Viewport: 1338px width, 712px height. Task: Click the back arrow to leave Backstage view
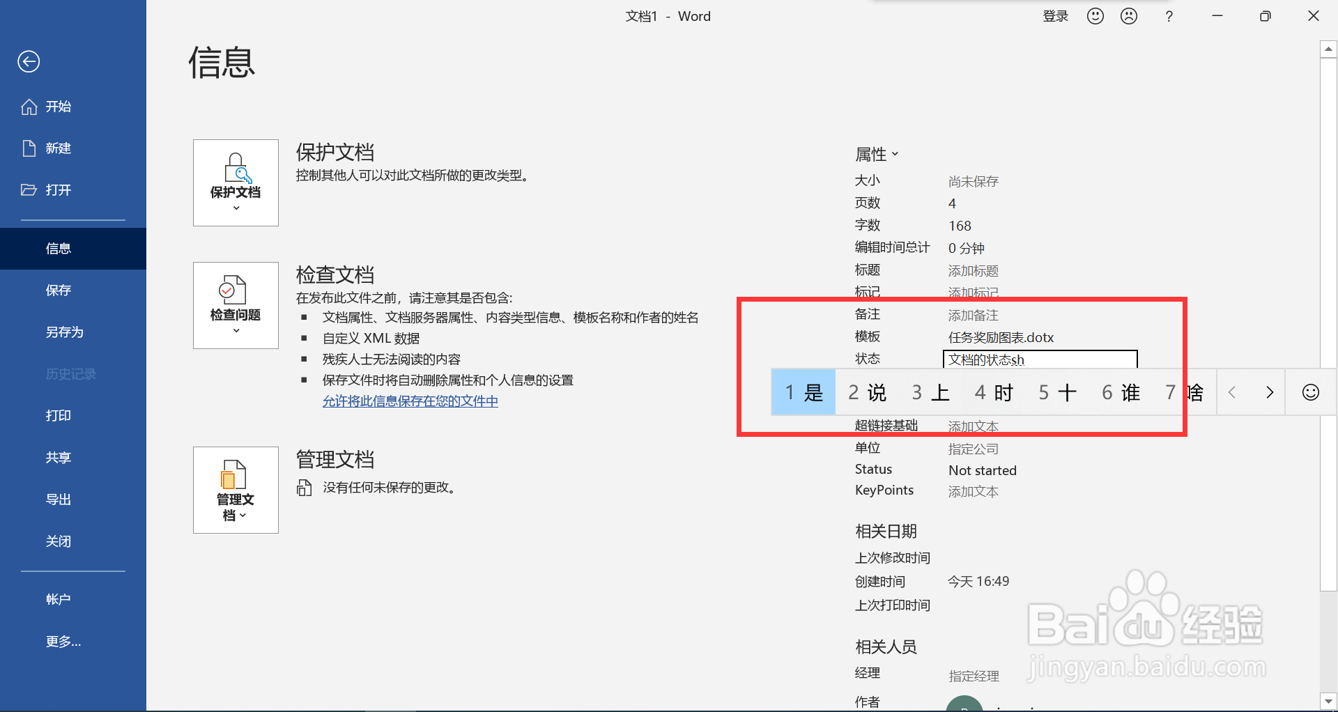(29, 62)
